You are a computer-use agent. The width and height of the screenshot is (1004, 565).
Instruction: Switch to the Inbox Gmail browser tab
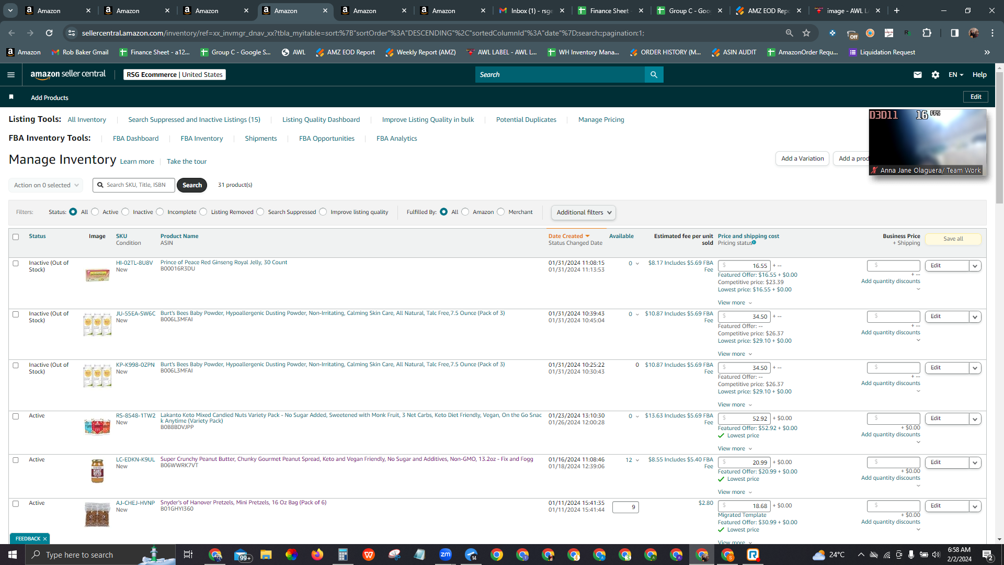[532, 10]
